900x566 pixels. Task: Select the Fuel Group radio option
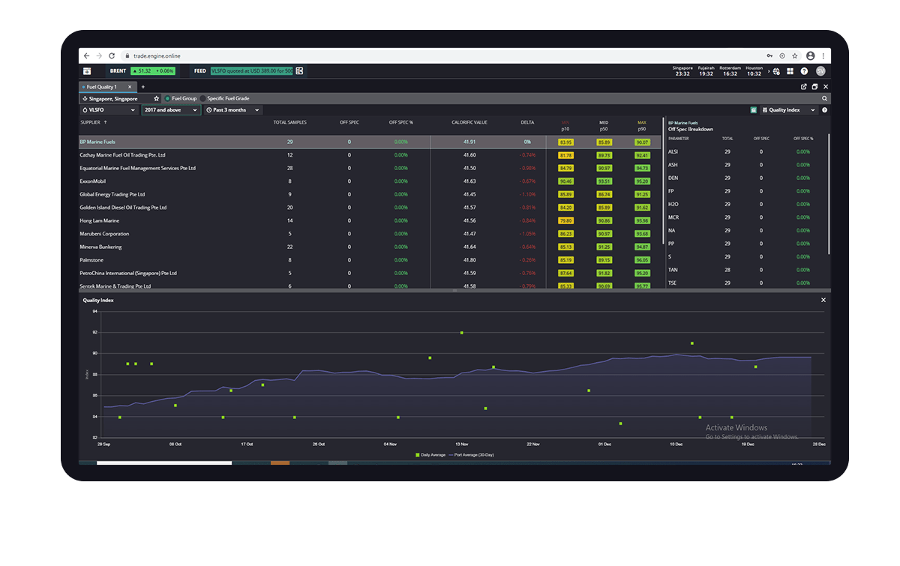point(168,98)
